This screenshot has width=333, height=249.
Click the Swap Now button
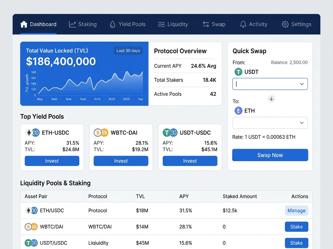[270, 155]
